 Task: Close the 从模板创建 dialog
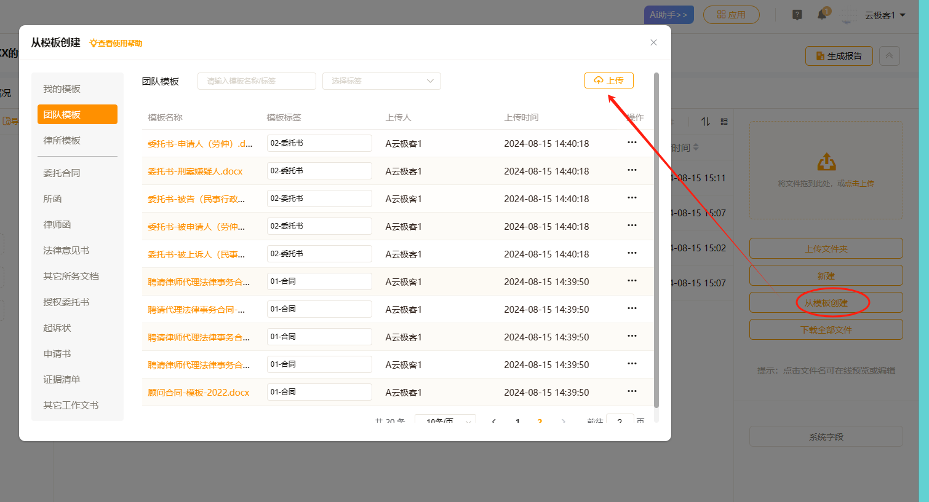653,42
